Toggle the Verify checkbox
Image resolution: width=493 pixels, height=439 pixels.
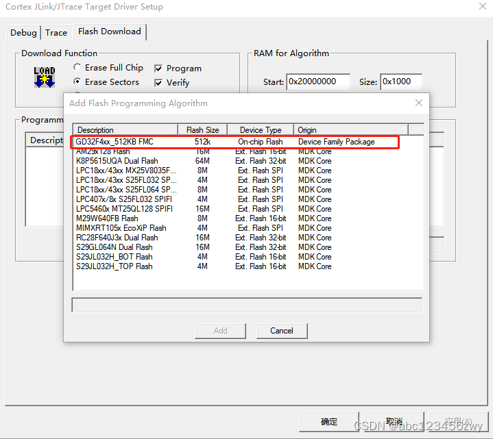pyautogui.click(x=158, y=83)
